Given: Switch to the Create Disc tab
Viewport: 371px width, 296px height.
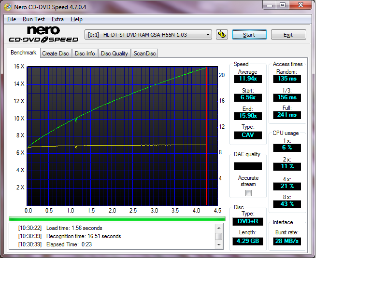Looking at the screenshot, I should click(x=56, y=54).
